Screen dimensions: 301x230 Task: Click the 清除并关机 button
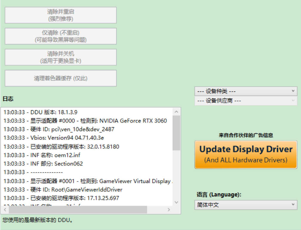point(60,57)
